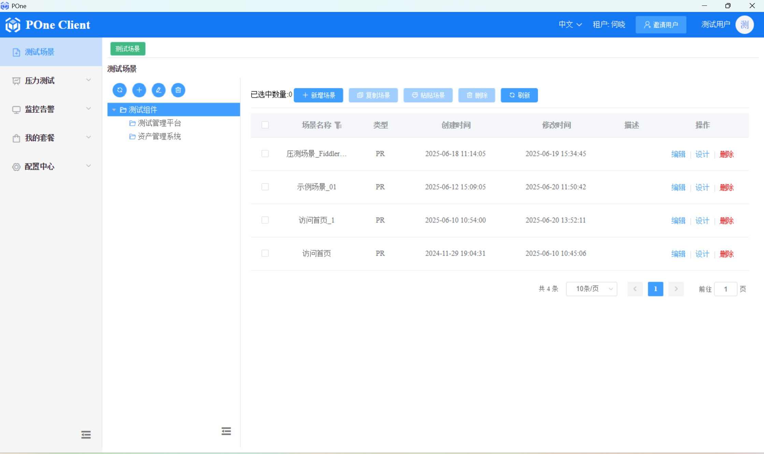Collapse the 测试组件 tree node arrow

[x=114, y=110]
